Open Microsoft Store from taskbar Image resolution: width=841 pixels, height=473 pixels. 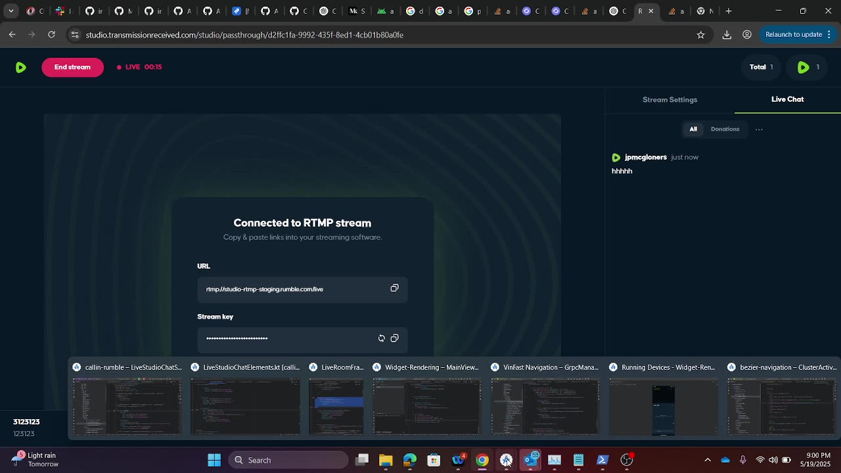434,460
